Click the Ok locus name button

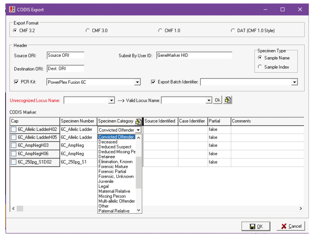click(217, 100)
